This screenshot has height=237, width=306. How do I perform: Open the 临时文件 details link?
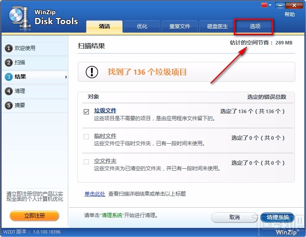[105, 136]
